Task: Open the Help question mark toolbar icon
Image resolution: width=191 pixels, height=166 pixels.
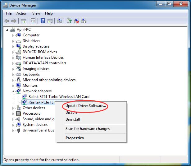Action: [x=43, y=21]
